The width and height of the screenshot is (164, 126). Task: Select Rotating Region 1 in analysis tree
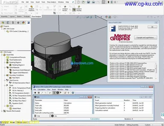pyautogui.click(x=18, y=65)
